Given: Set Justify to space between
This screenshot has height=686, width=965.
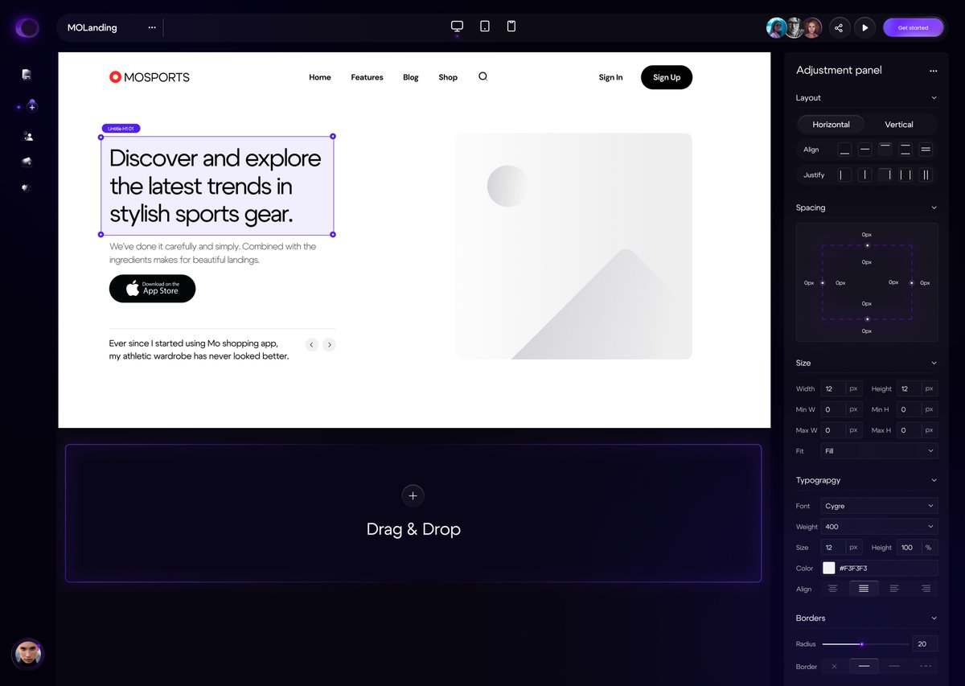Looking at the screenshot, I should tap(905, 175).
